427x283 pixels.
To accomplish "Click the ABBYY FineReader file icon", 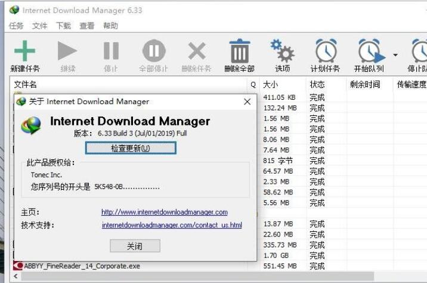I will coord(18,266).
